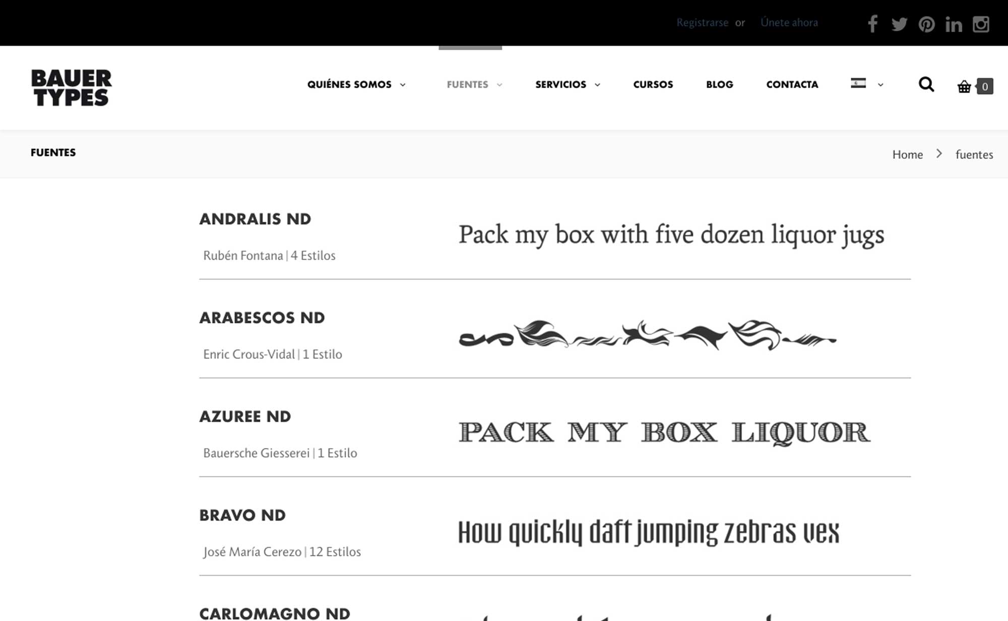Open the Contacta menu item
Viewport: 1008px width, 621px height.
[792, 84]
